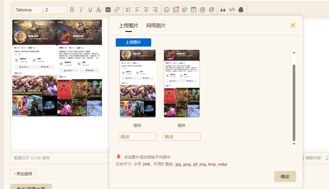Delete the first uploaded image
Screen dimensions: 329x189
tap(138, 125)
